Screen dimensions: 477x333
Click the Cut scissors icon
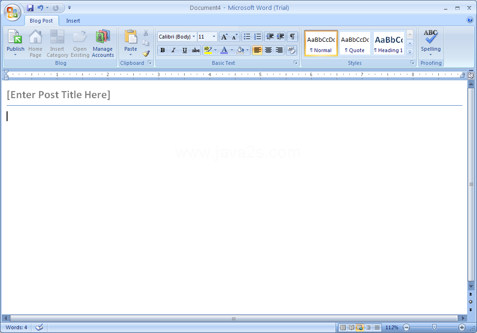146,33
